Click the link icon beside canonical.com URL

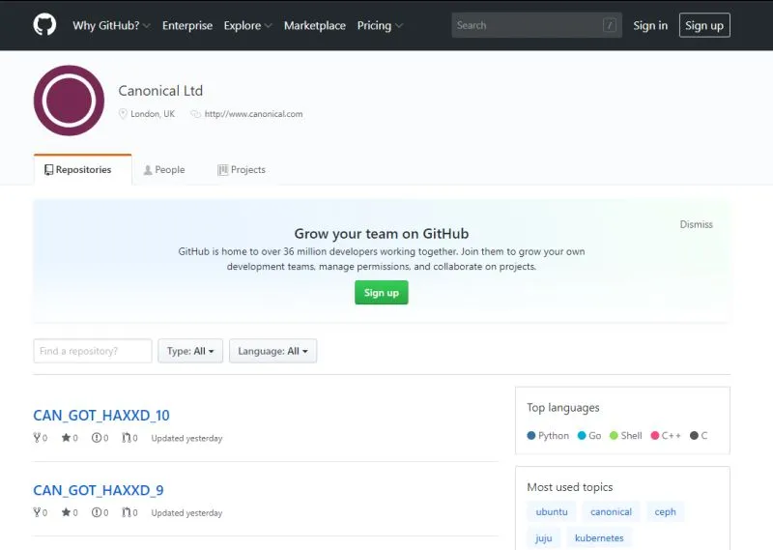pos(196,114)
